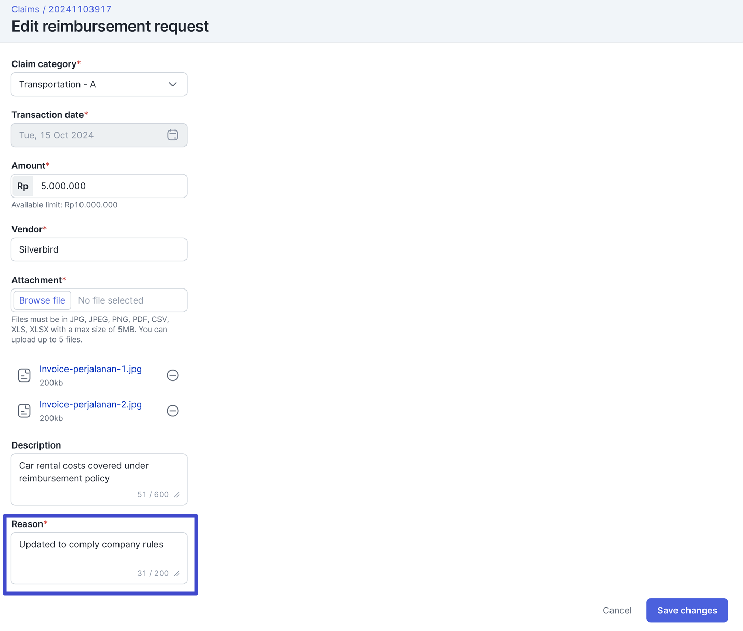
Task: Click the Rp currency prefix
Action: tap(23, 186)
